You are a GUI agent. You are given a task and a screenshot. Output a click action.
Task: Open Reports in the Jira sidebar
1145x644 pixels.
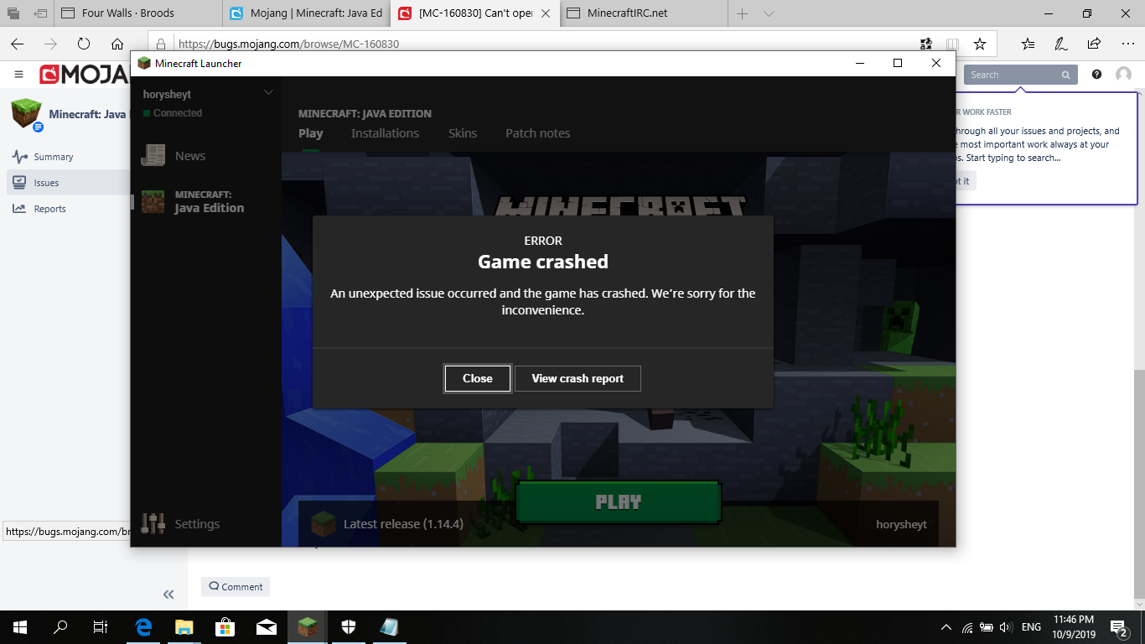(x=49, y=209)
